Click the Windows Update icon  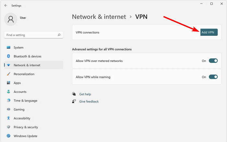click(8, 136)
